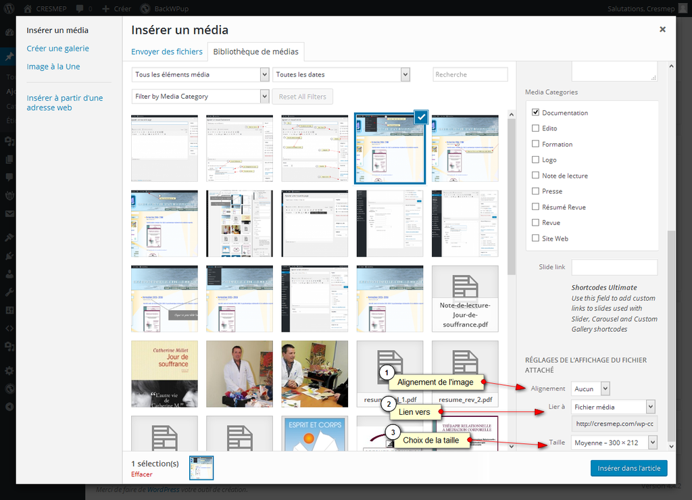Click the attachment details scrollbar down arrow
This screenshot has height=500, width=692.
pos(671,446)
